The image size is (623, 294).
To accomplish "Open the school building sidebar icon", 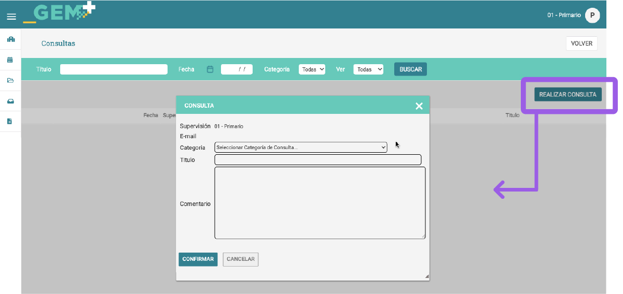I will (x=10, y=39).
